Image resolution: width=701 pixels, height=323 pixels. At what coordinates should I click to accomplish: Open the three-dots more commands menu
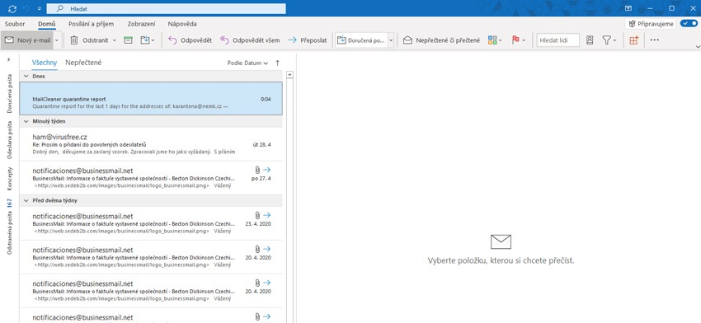(x=655, y=40)
